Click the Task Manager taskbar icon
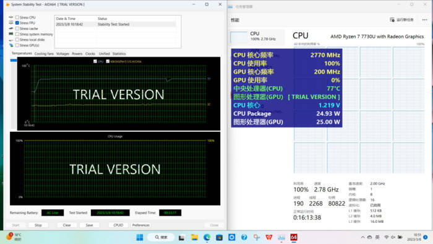 [x=281, y=237]
